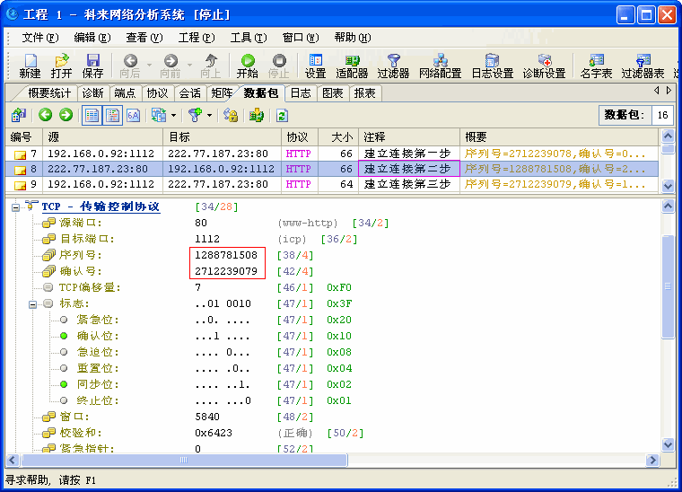This screenshot has width=682, height=492.
Task: Click the 保存 (Save) toolbar icon
Action: [x=92, y=66]
